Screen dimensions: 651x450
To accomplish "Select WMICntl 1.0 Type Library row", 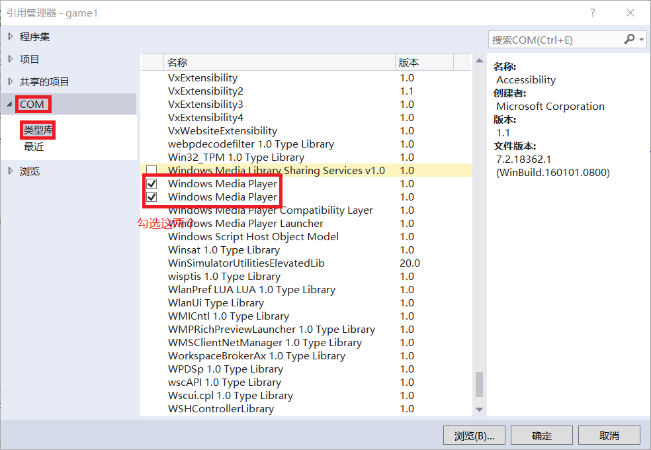I will click(306, 316).
